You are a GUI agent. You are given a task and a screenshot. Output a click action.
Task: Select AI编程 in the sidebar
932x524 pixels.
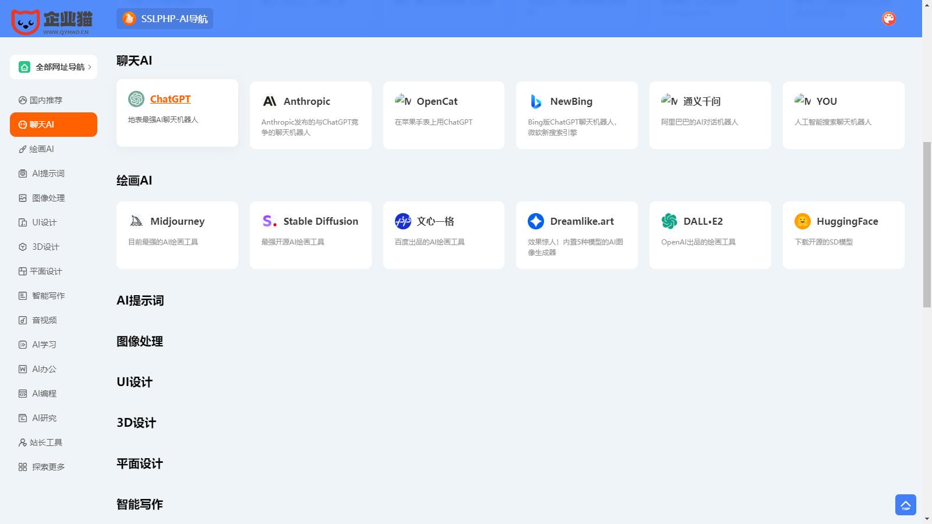coord(44,394)
